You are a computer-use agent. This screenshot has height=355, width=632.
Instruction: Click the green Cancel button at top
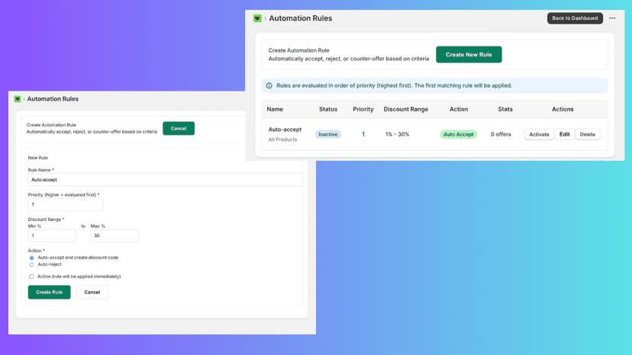coord(179,129)
